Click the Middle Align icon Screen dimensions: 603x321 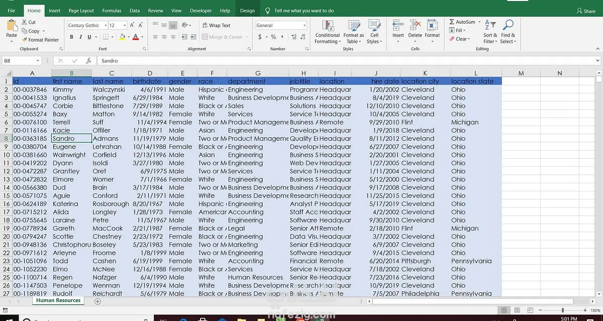point(164,25)
